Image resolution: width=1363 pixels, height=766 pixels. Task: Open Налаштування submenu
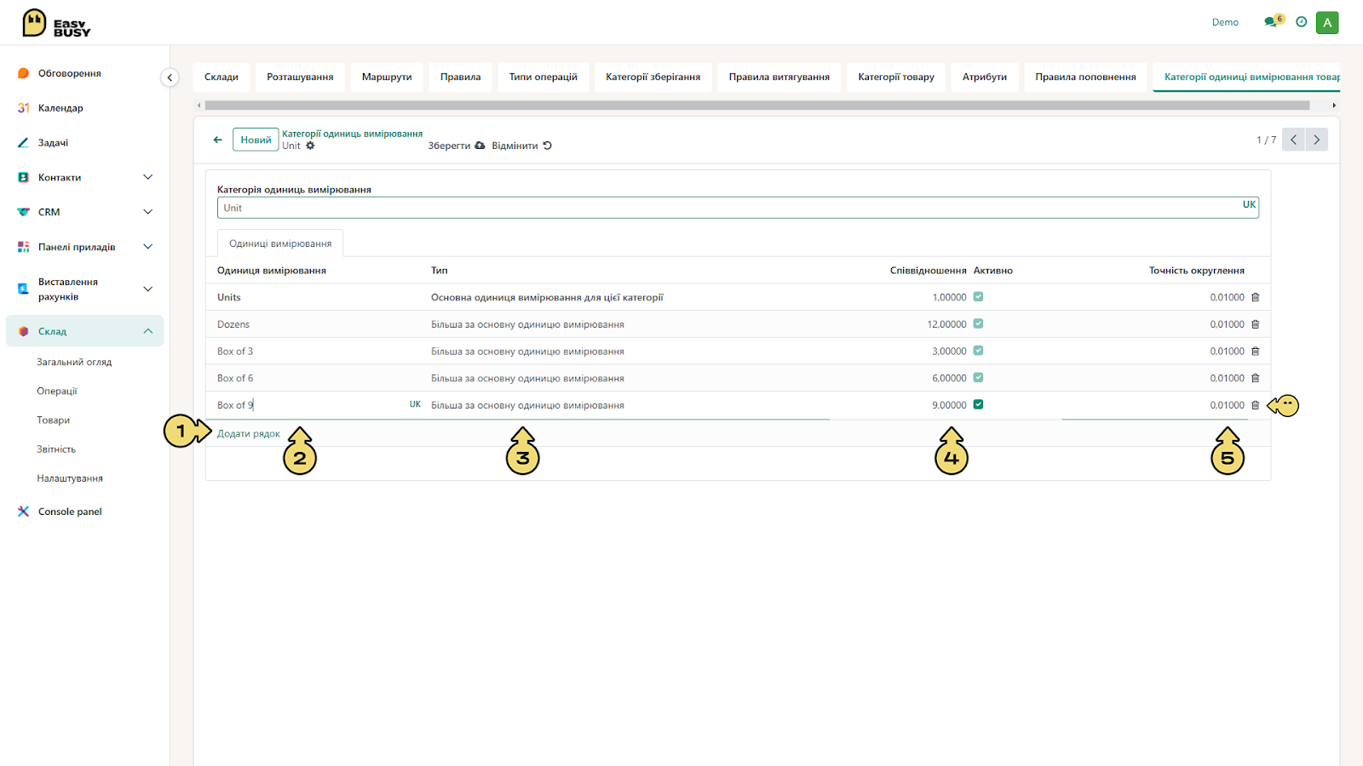70,477
